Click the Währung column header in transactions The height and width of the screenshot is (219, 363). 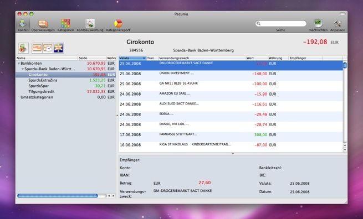click(x=278, y=58)
